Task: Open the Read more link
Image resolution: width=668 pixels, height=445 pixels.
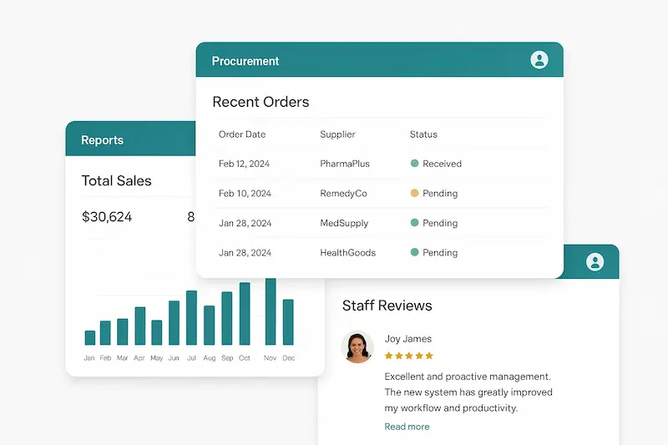Action: pyautogui.click(x=407, y=427)
